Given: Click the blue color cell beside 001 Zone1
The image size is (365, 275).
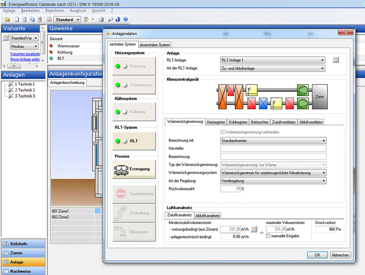Looking at the screenshot, I should tap(97, 211).
